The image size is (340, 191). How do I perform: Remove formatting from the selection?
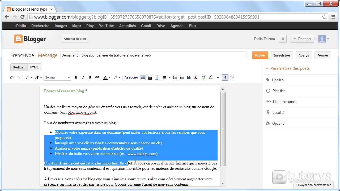click(196, 77)
